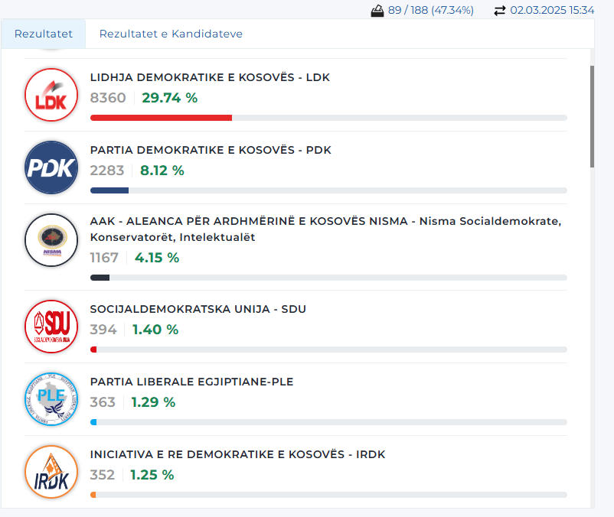
Task: Click the LDK 29.74 % percentage value
Action: (x=169, y=98)
